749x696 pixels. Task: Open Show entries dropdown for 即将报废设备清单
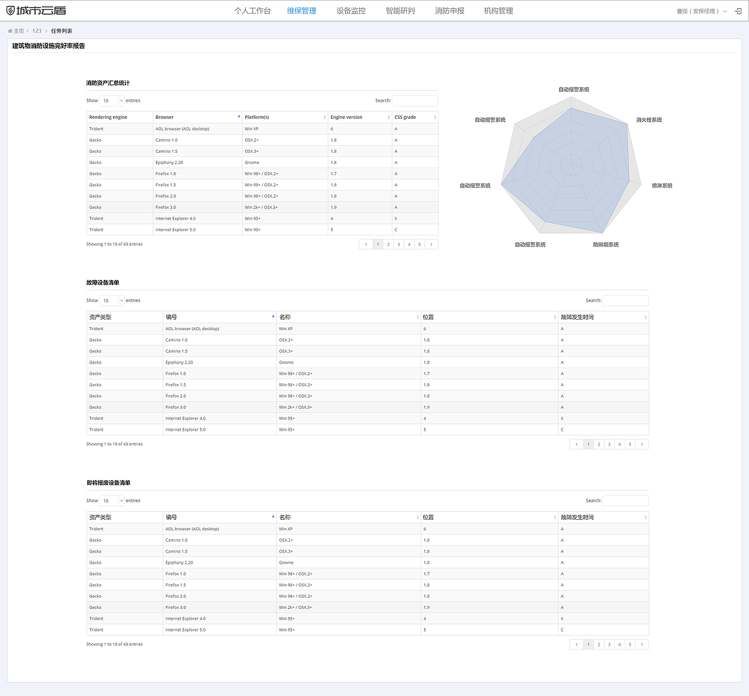tap(112, 501)
